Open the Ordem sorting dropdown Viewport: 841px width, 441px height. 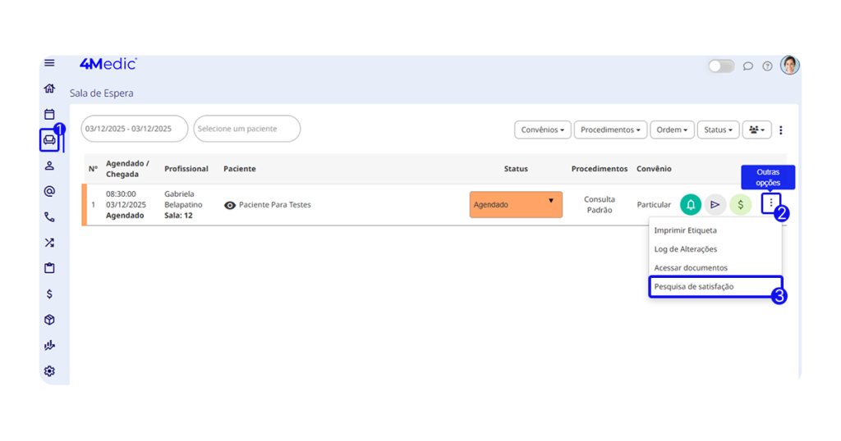pos(672,130)
